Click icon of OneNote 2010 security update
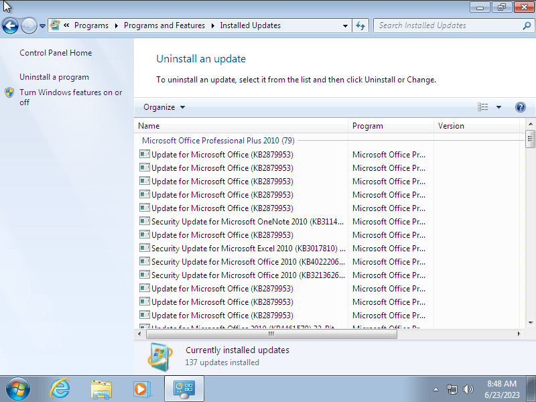The image size is (536, 402). [x=145, y=221]
